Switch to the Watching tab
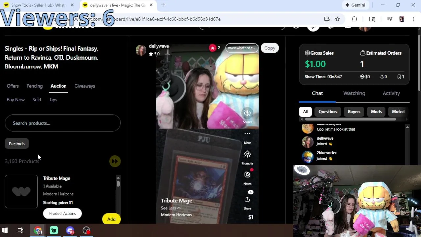Viewport: 421px width, 237px height. click(x=354, y=93)
